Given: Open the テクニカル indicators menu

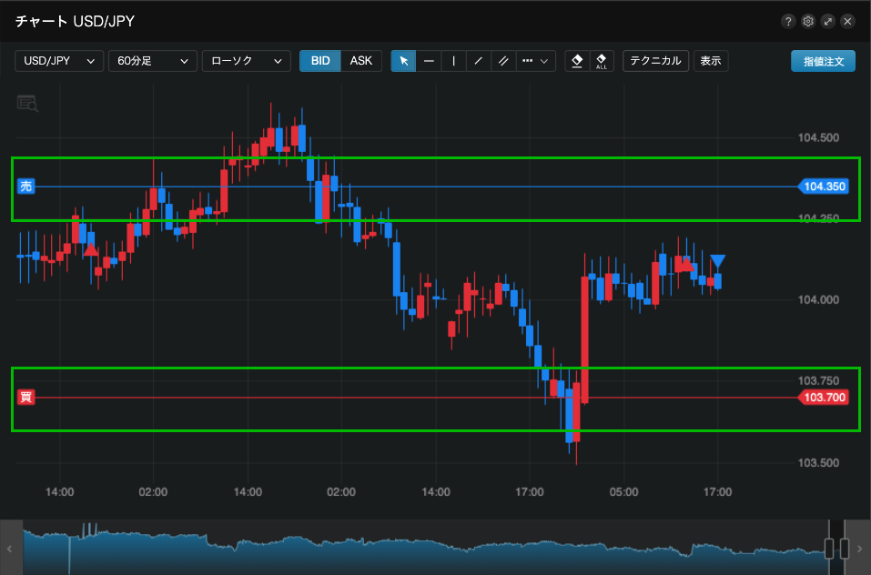Looking at the screenshot, I should [x=655, y=61].
